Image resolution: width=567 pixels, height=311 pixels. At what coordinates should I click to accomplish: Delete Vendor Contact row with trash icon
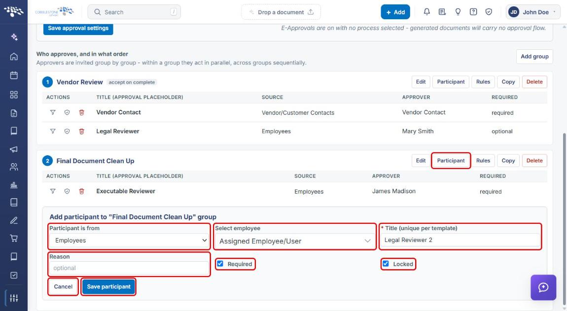pyautogui.click(x=82, y=112)
